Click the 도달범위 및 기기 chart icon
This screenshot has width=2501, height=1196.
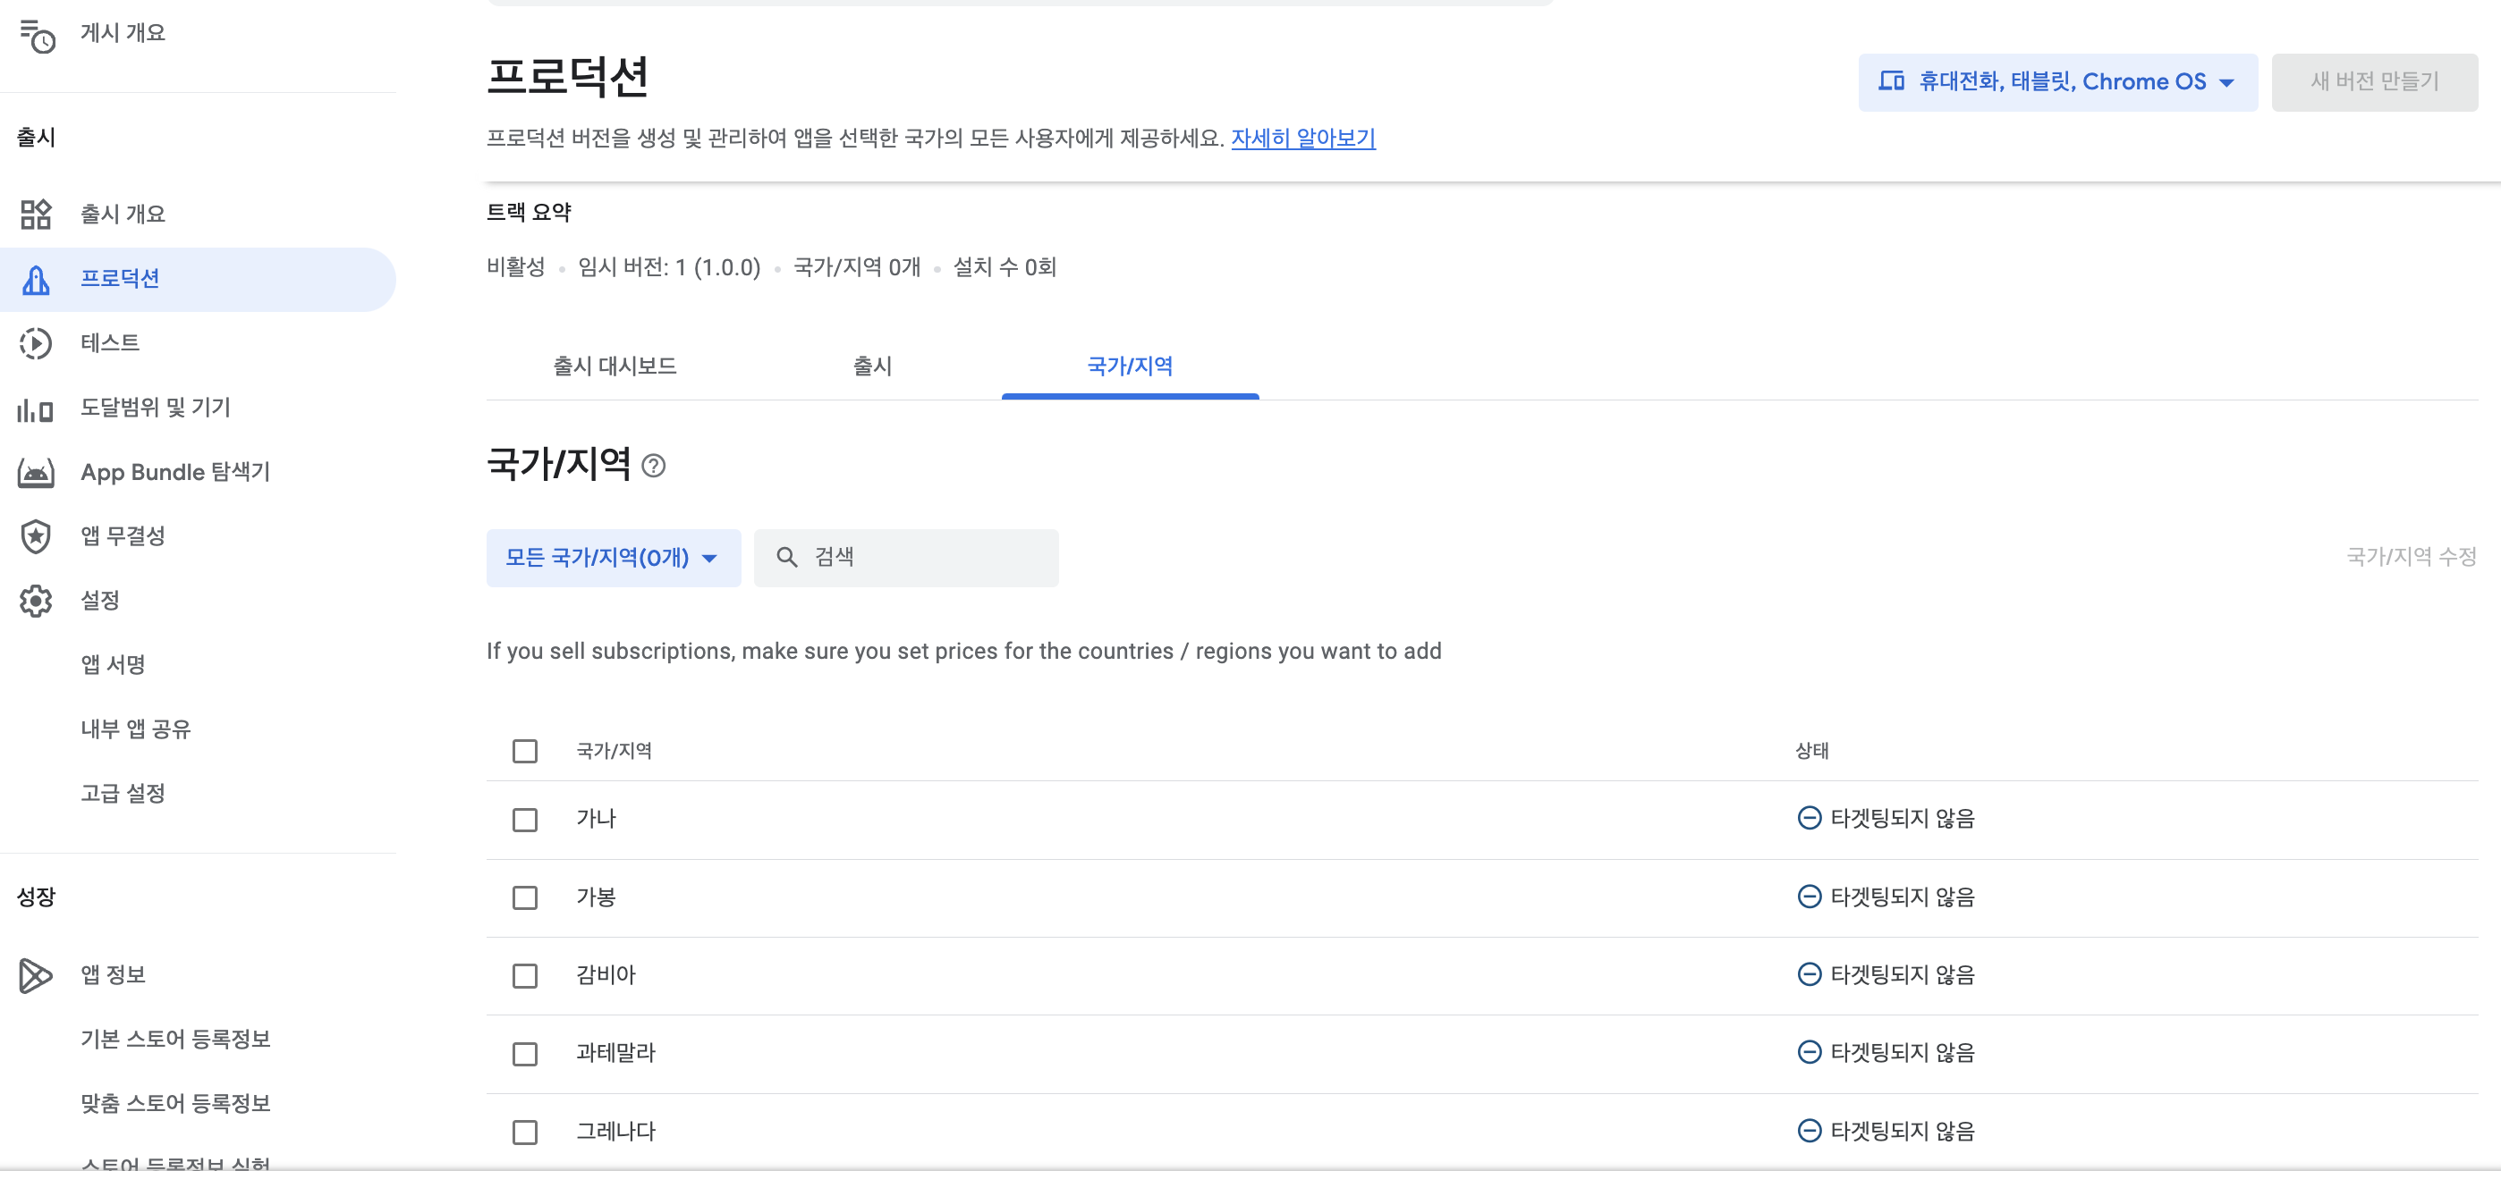[x=36, y=408]
